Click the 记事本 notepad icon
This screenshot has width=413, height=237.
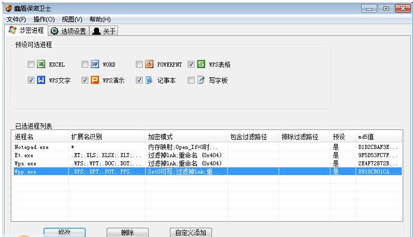click(x=149, y=80)
